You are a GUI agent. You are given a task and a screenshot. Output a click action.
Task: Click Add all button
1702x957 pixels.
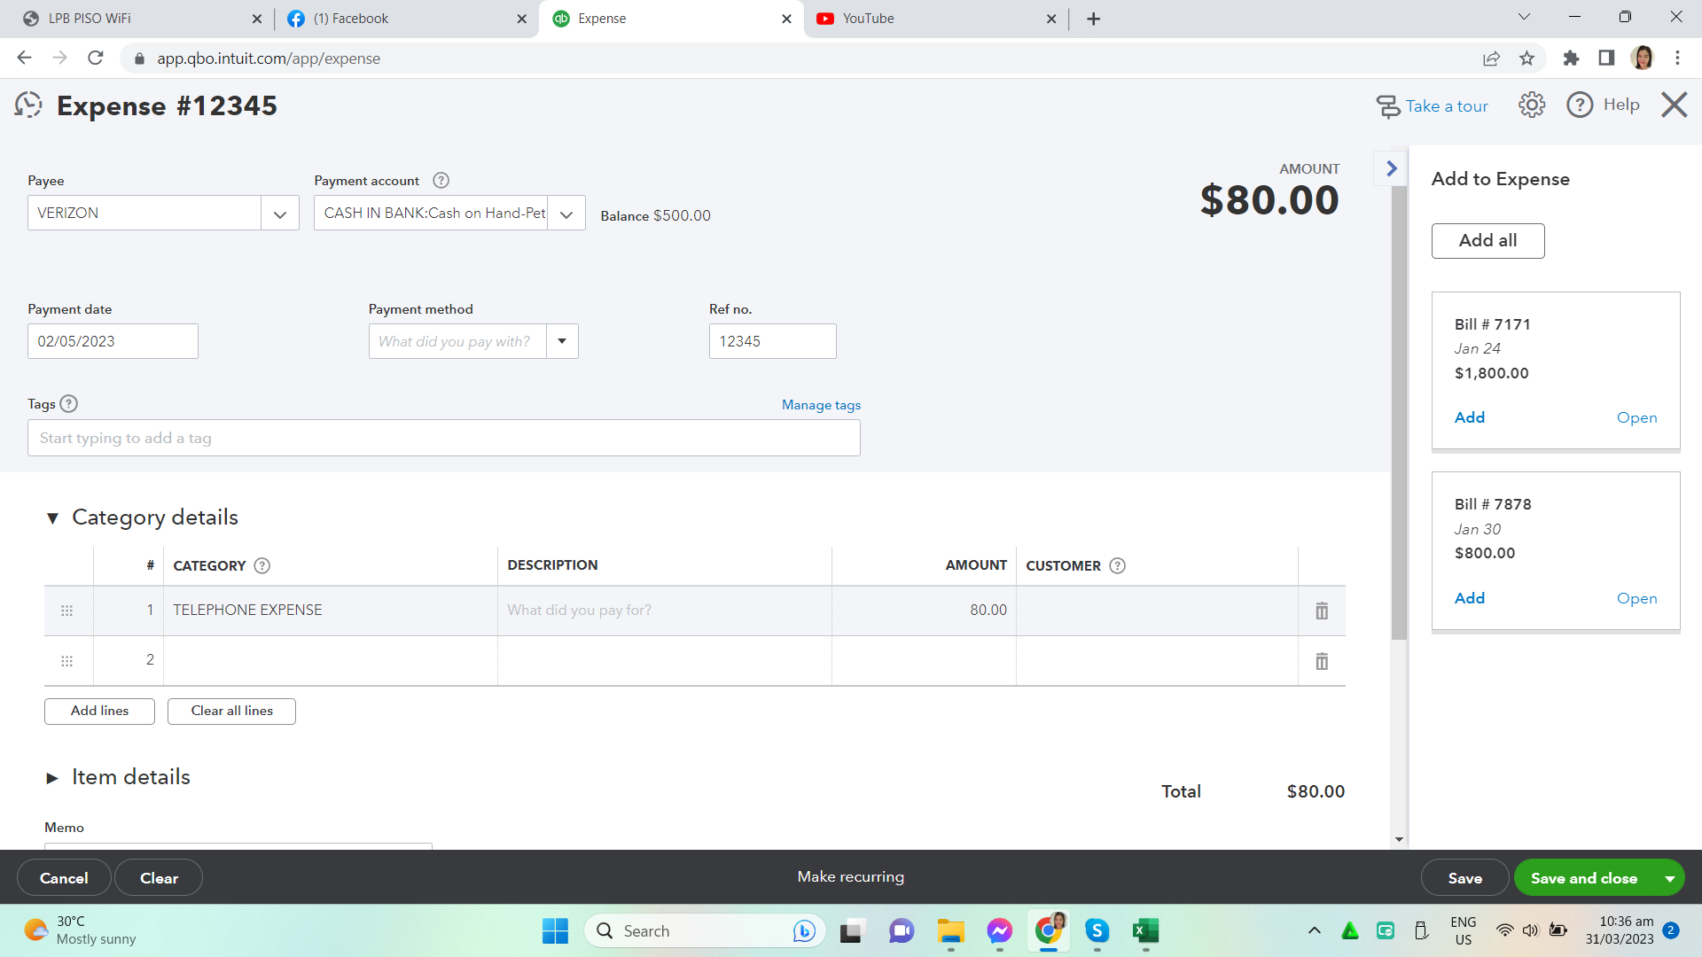click(x=1487, y=241)
